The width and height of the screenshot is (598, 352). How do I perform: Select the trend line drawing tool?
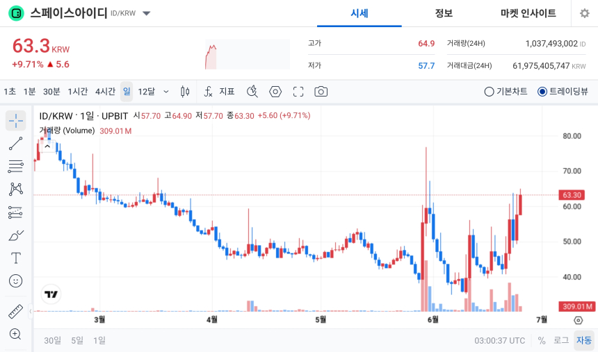(15, 144)
